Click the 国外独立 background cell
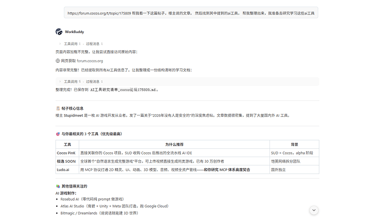This screenshot has height=220, width=381. (294, 170)
